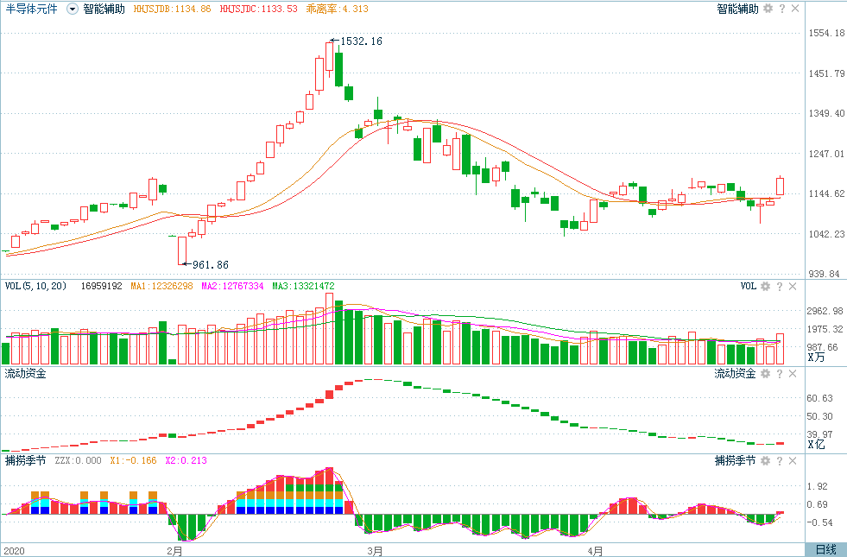Close the 流动资金 indicator panel
This screenshot has height=557, width=847.
[x=793, y=373]
